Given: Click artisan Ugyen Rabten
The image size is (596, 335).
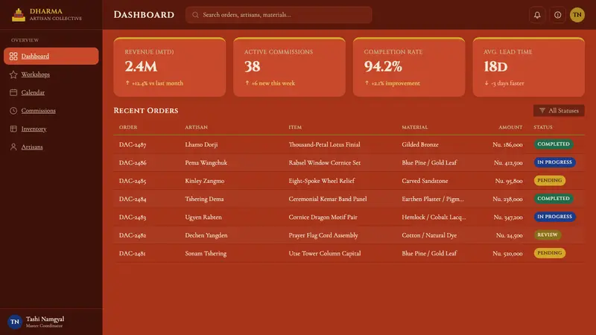Looking at the screenshot, I should [203, 217].
